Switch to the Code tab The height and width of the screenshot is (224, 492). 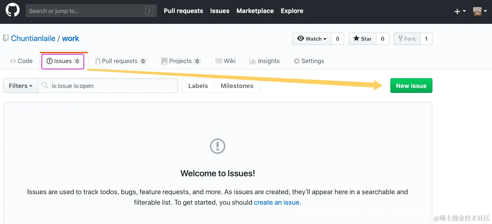(x=21, y=61)
